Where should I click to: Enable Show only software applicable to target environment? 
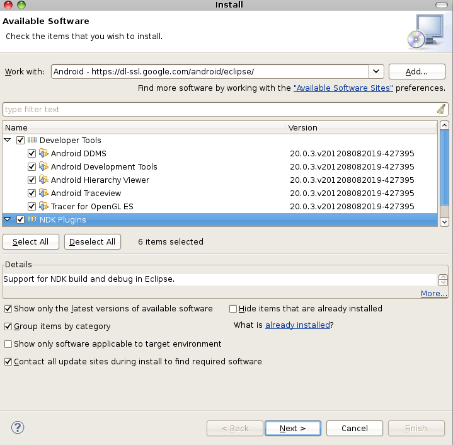8,344
